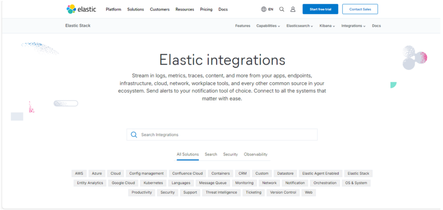443x210 pixels.
Task: Focus the Search Integrations field
Action: tap(222, 135)
